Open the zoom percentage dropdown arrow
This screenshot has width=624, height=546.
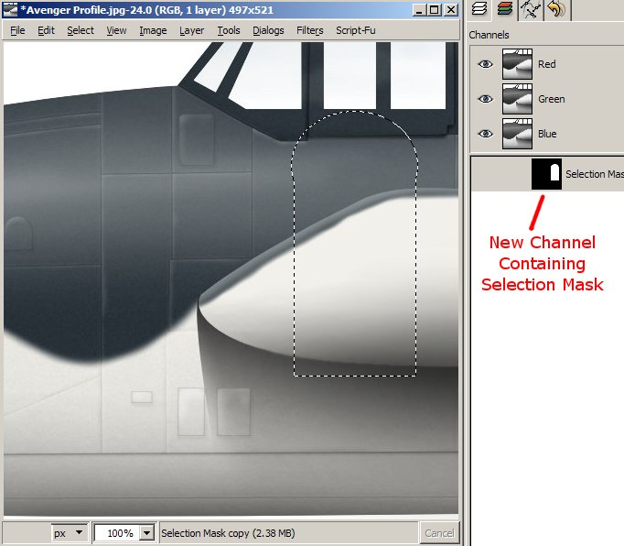tap(146, 533)
